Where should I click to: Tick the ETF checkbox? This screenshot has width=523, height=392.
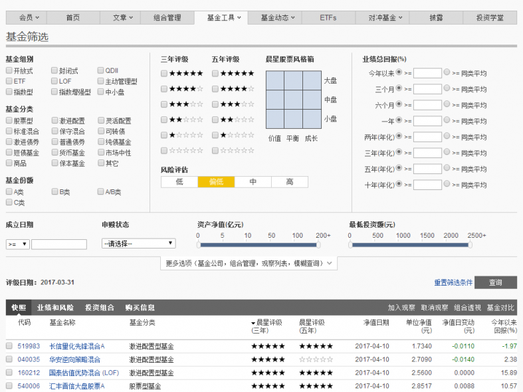9,81
